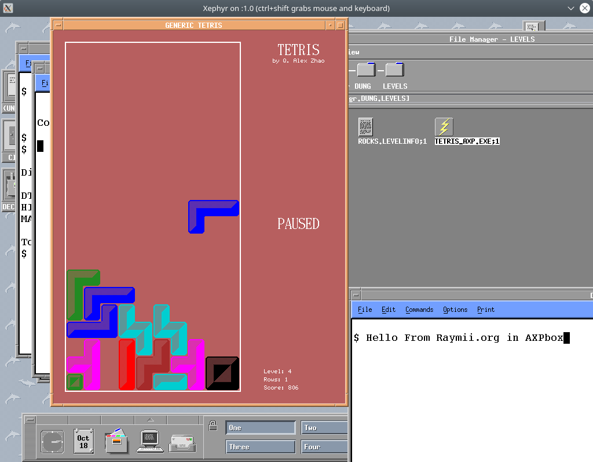
Task: Expand the front panel subpanel arrow
Action: click(x=149, y=419)
